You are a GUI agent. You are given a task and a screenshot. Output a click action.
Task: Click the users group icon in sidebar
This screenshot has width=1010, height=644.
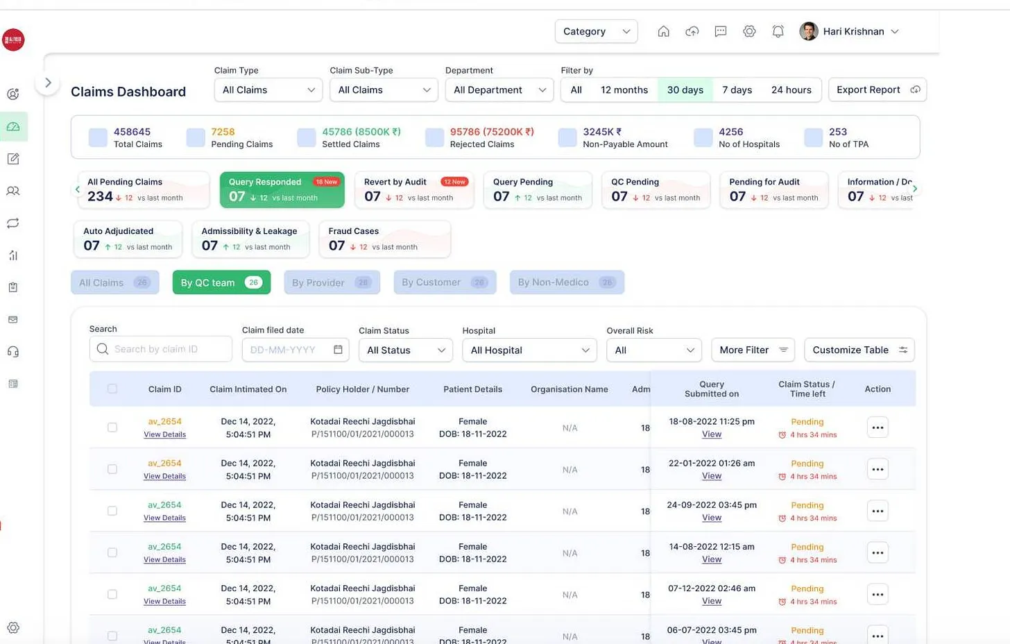coord(13,191)
